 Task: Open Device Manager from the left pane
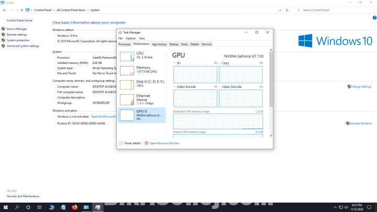17,29
